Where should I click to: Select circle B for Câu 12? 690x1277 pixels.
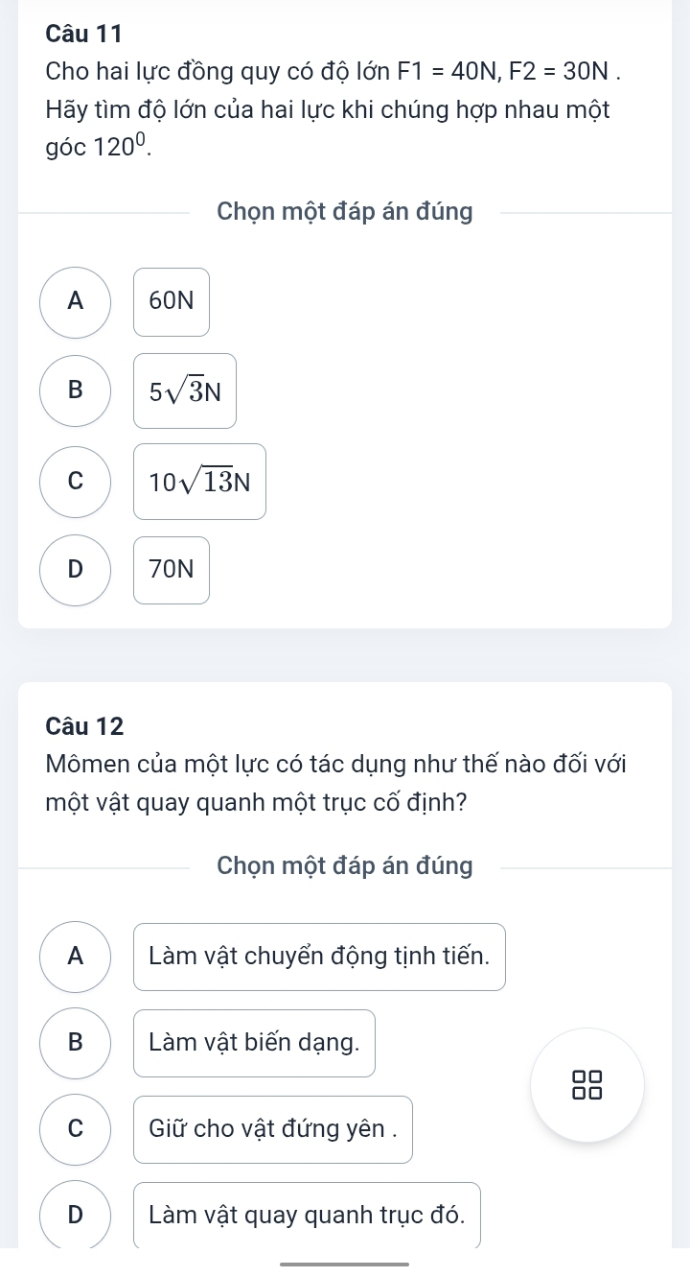pyautogui.click(x=76, y=1043)
